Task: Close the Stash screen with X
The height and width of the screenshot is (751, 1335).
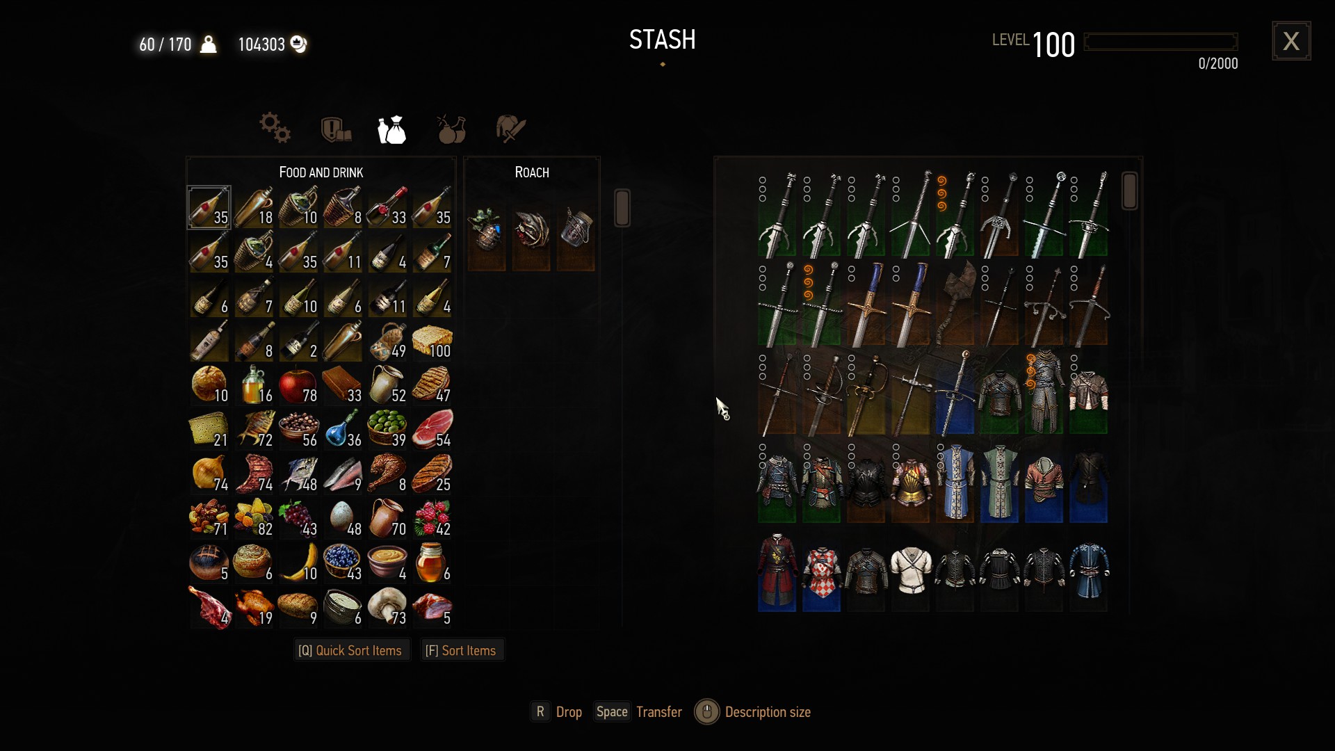Action: click(1291, 41)
